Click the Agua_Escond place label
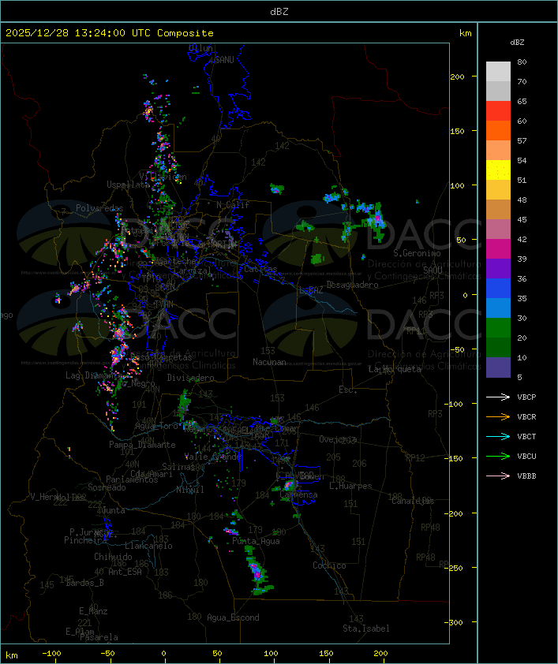 (233, 617)
